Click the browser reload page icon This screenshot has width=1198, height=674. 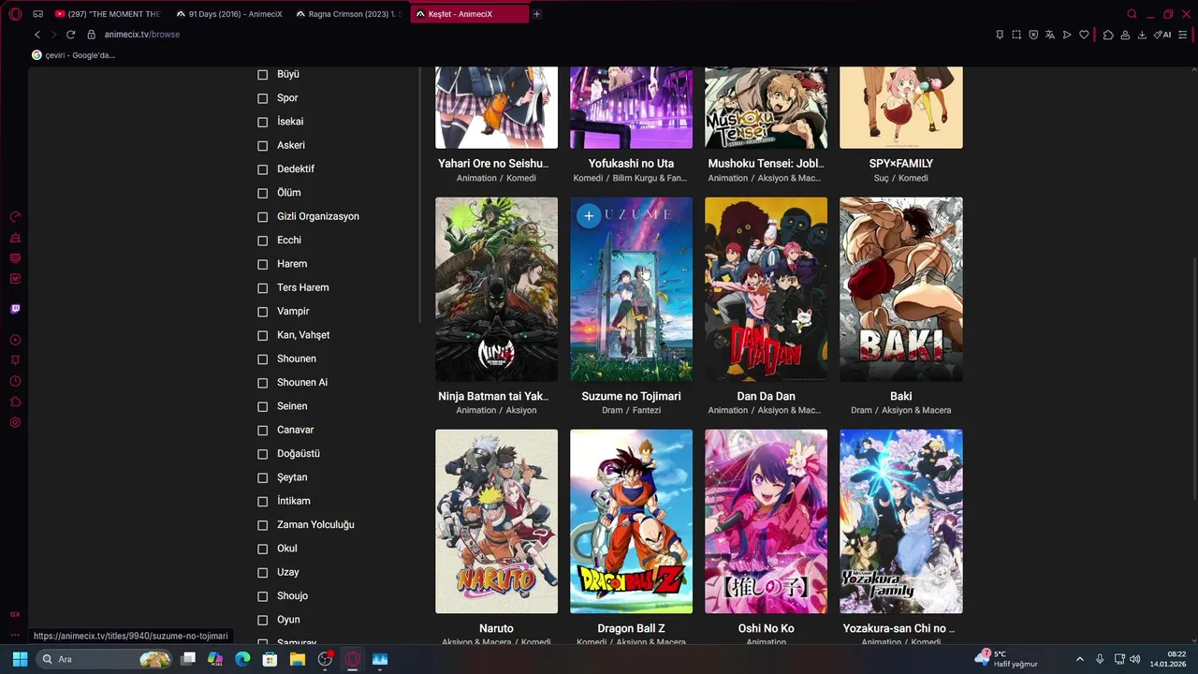70,35
